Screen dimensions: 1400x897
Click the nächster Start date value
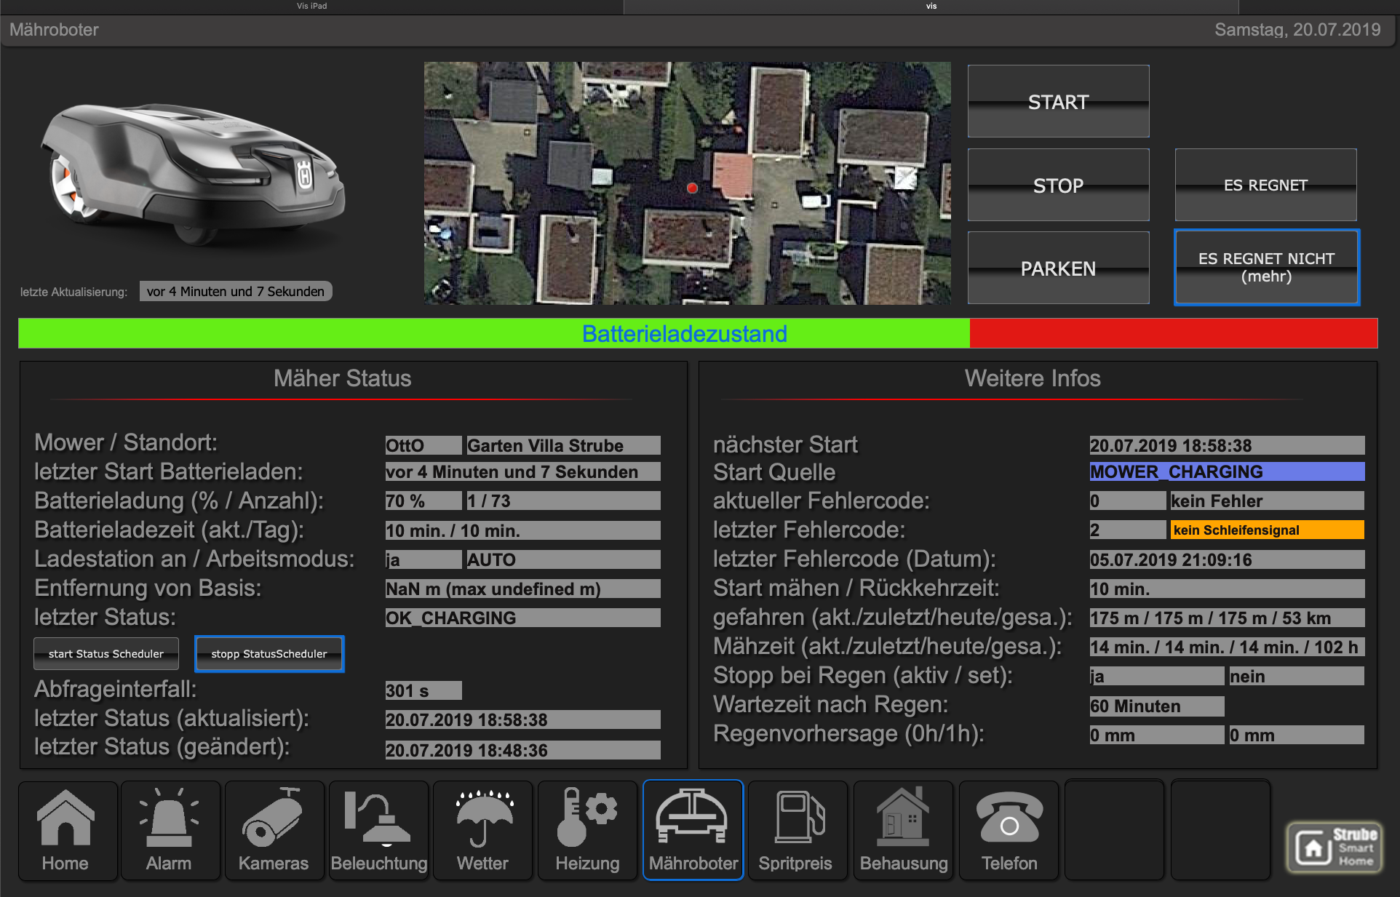point(1227,445)
